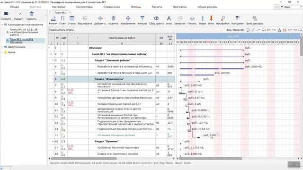Move row up with Вверх arrow
303x170 pixels.
[202, 19]
